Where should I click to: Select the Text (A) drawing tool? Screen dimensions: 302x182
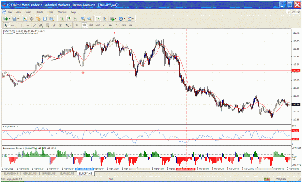(x=54, y=25)
